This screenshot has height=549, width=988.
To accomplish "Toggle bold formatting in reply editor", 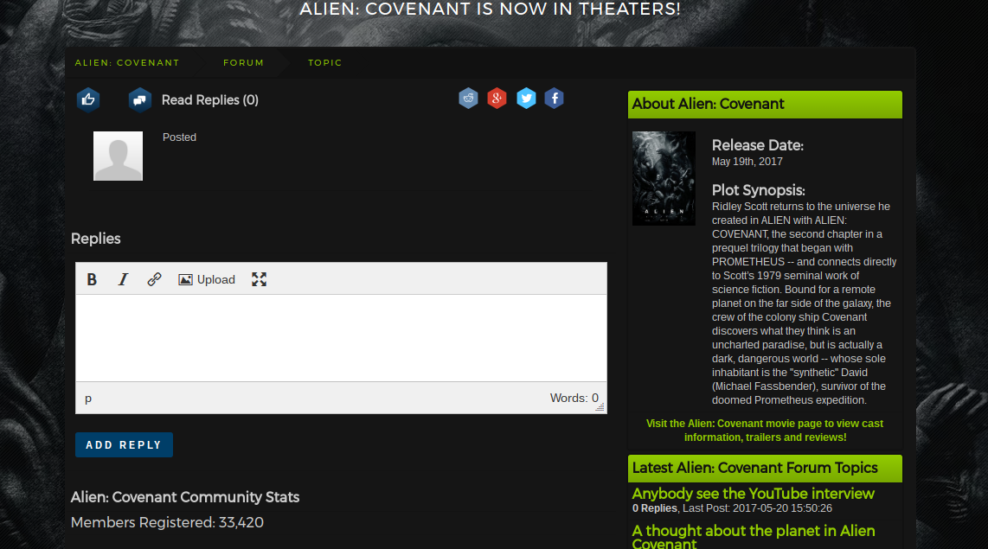I will click(92, 279).
